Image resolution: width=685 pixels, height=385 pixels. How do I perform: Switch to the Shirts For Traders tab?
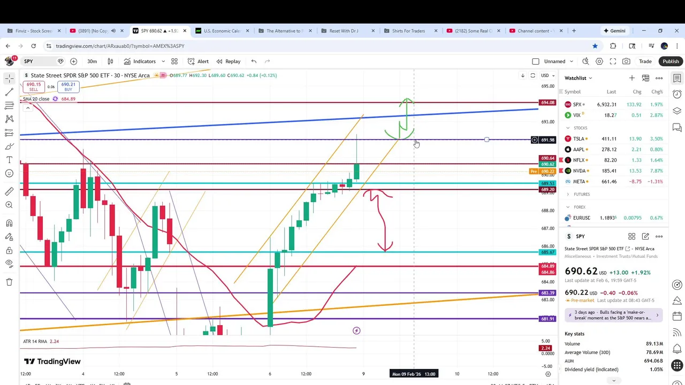410,30
